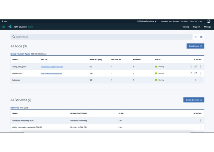This screenshot has height=152, width=214.
Task: Click the Cloud Foundry Apps heading link
Action: coord(20,54)
